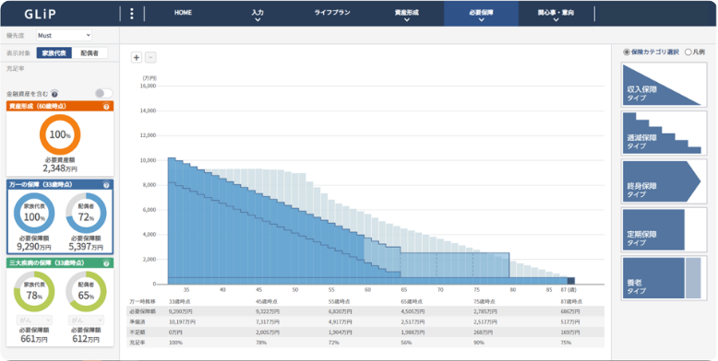Open the three-dot vertical menu icon

coord(132,14)
